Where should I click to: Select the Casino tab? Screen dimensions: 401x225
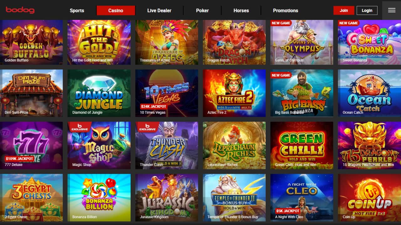116,10
